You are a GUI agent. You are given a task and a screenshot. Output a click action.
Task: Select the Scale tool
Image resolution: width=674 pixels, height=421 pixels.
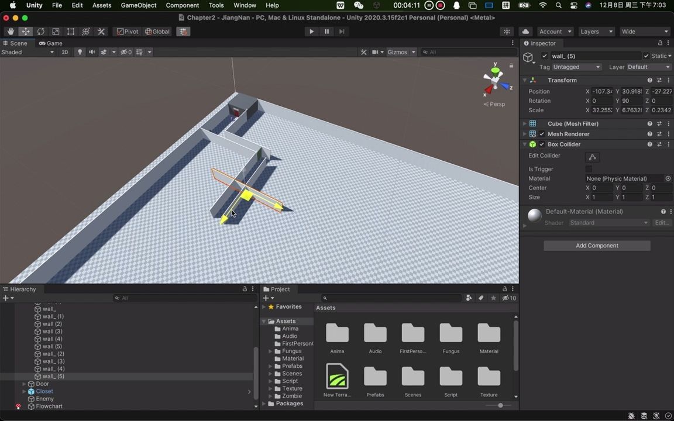pyautogui.click(x=56, y=31)
